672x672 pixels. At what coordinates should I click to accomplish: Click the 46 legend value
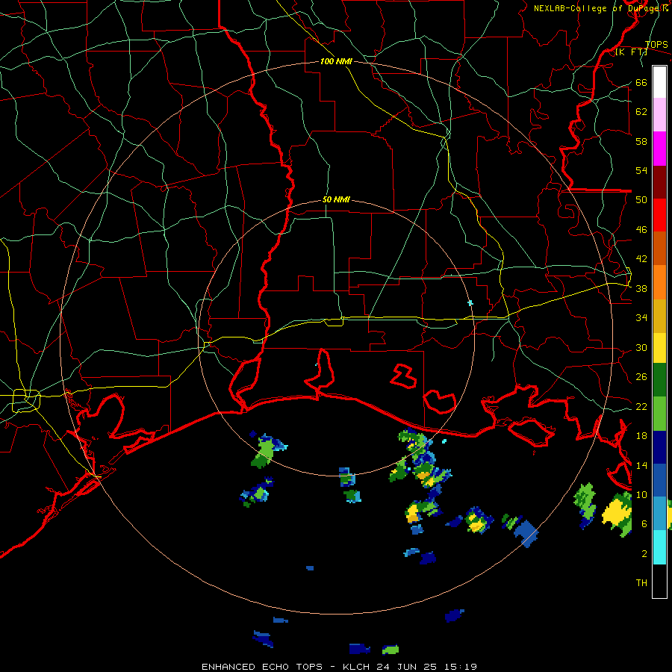(641, 230)
